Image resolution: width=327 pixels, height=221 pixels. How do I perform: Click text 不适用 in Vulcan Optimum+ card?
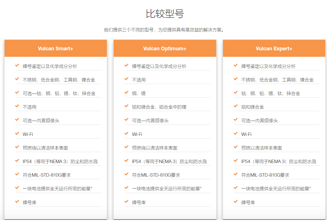(x=139, y=80)
